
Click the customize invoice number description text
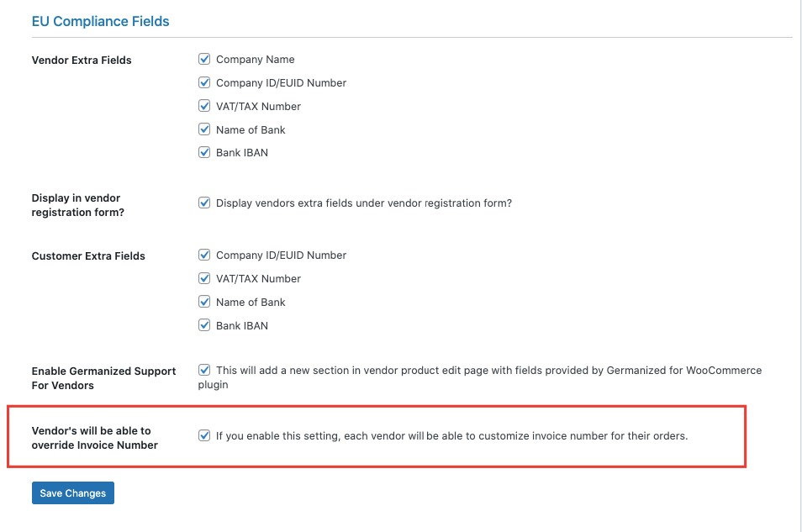point(451,436)
